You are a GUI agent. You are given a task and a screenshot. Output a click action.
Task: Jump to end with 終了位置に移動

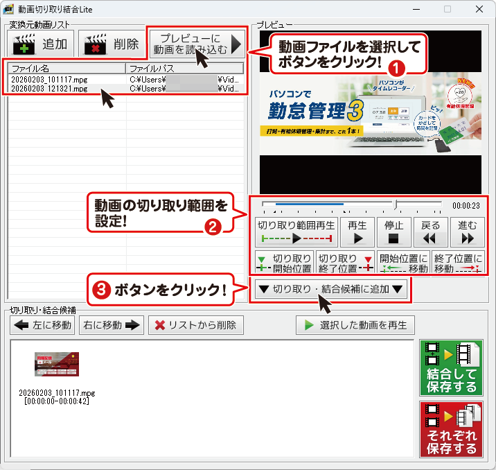click(457, 263)
